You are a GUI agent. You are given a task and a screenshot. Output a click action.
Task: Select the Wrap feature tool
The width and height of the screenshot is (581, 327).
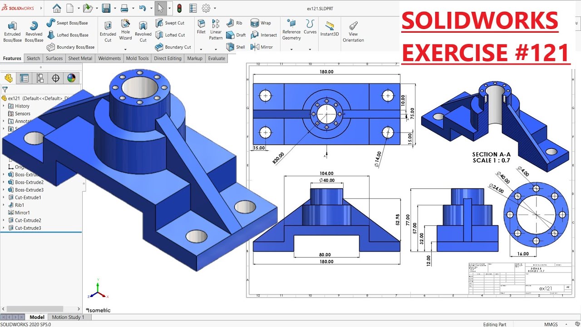261,23
